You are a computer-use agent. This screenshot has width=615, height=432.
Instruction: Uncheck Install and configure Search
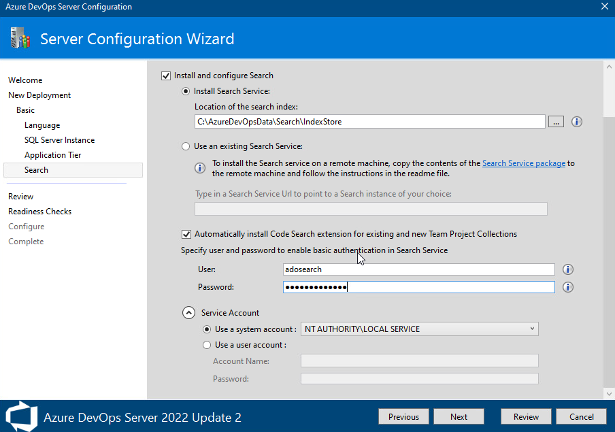(165, 76)
